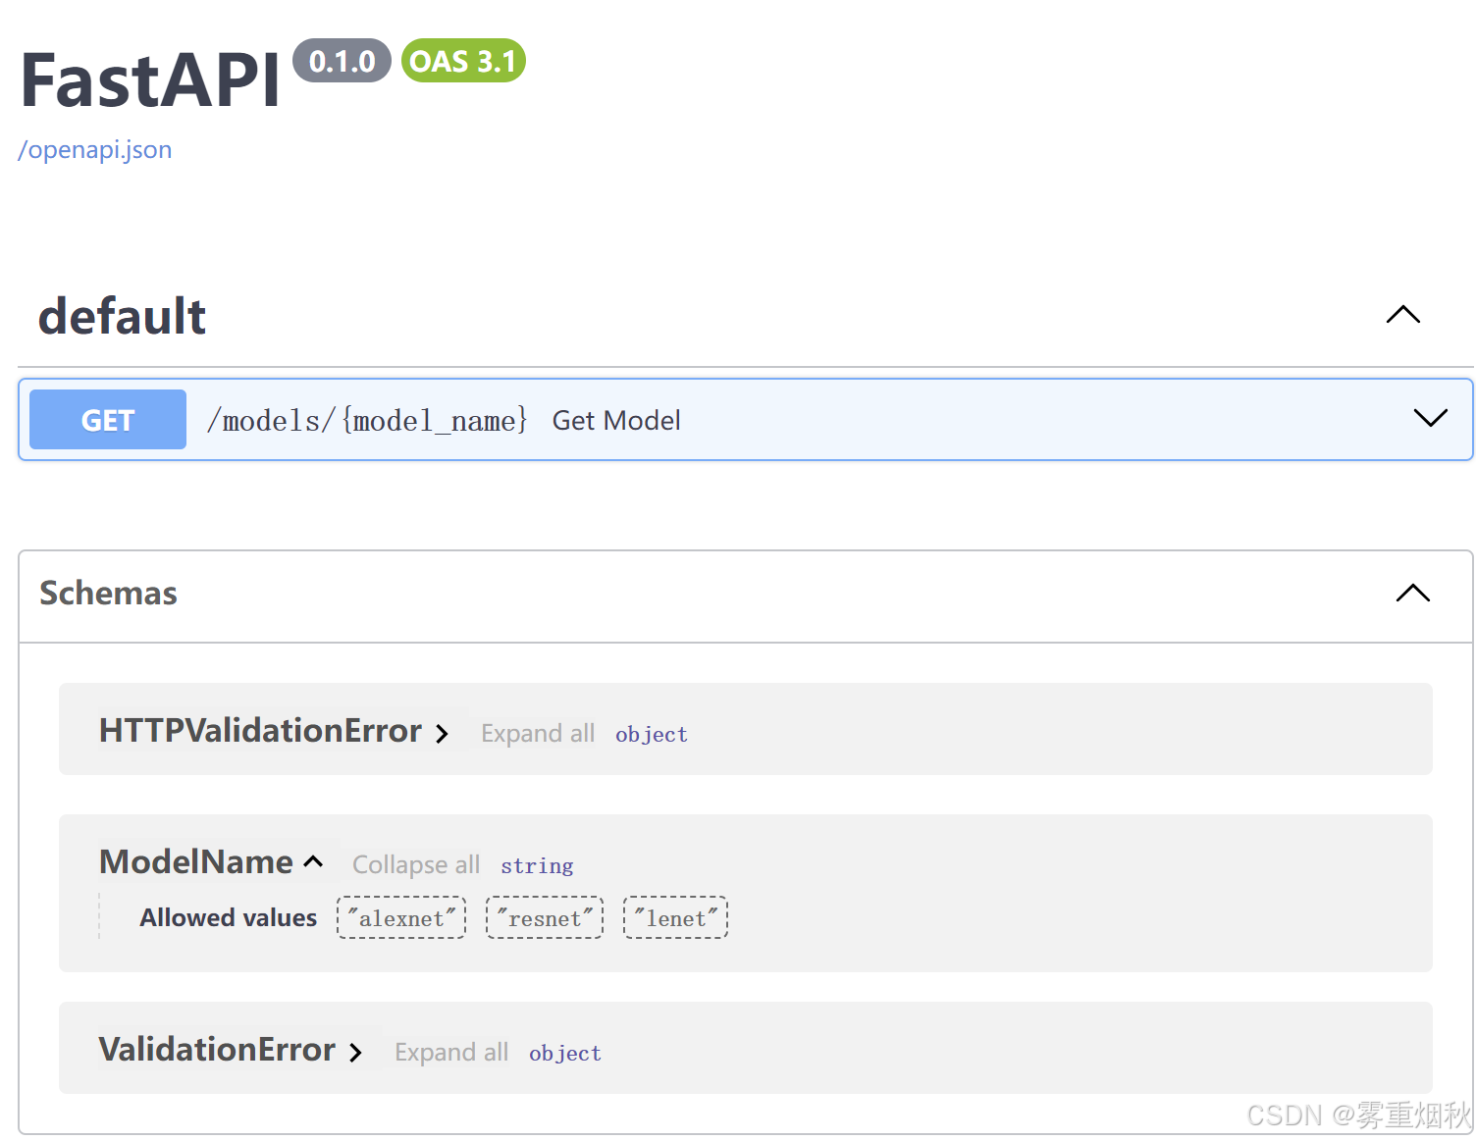Click the /models/{model_name} path
The height and width of the screenshot is (1141, 1476).
367,421
